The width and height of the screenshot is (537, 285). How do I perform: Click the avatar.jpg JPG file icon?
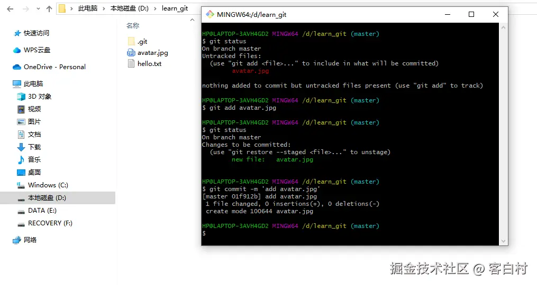pyautogui.click(x=131, y=53)
